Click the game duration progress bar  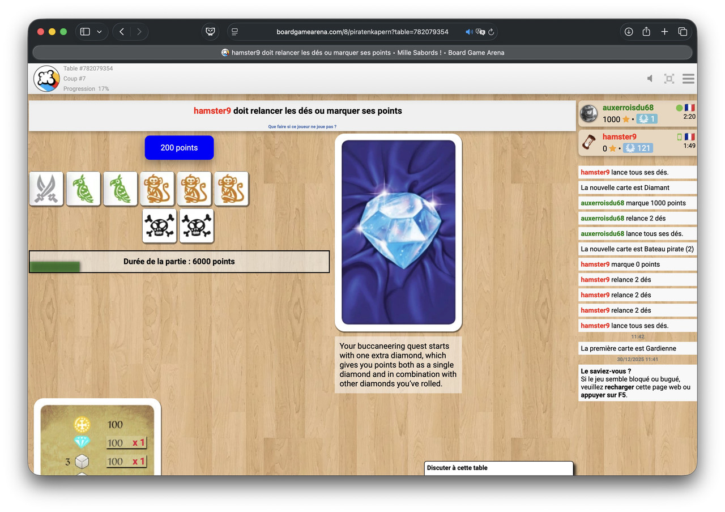[x=179, y=262]
